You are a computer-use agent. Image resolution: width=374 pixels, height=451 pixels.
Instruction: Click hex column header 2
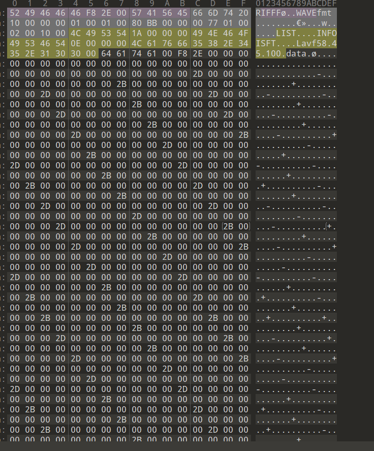45,4
